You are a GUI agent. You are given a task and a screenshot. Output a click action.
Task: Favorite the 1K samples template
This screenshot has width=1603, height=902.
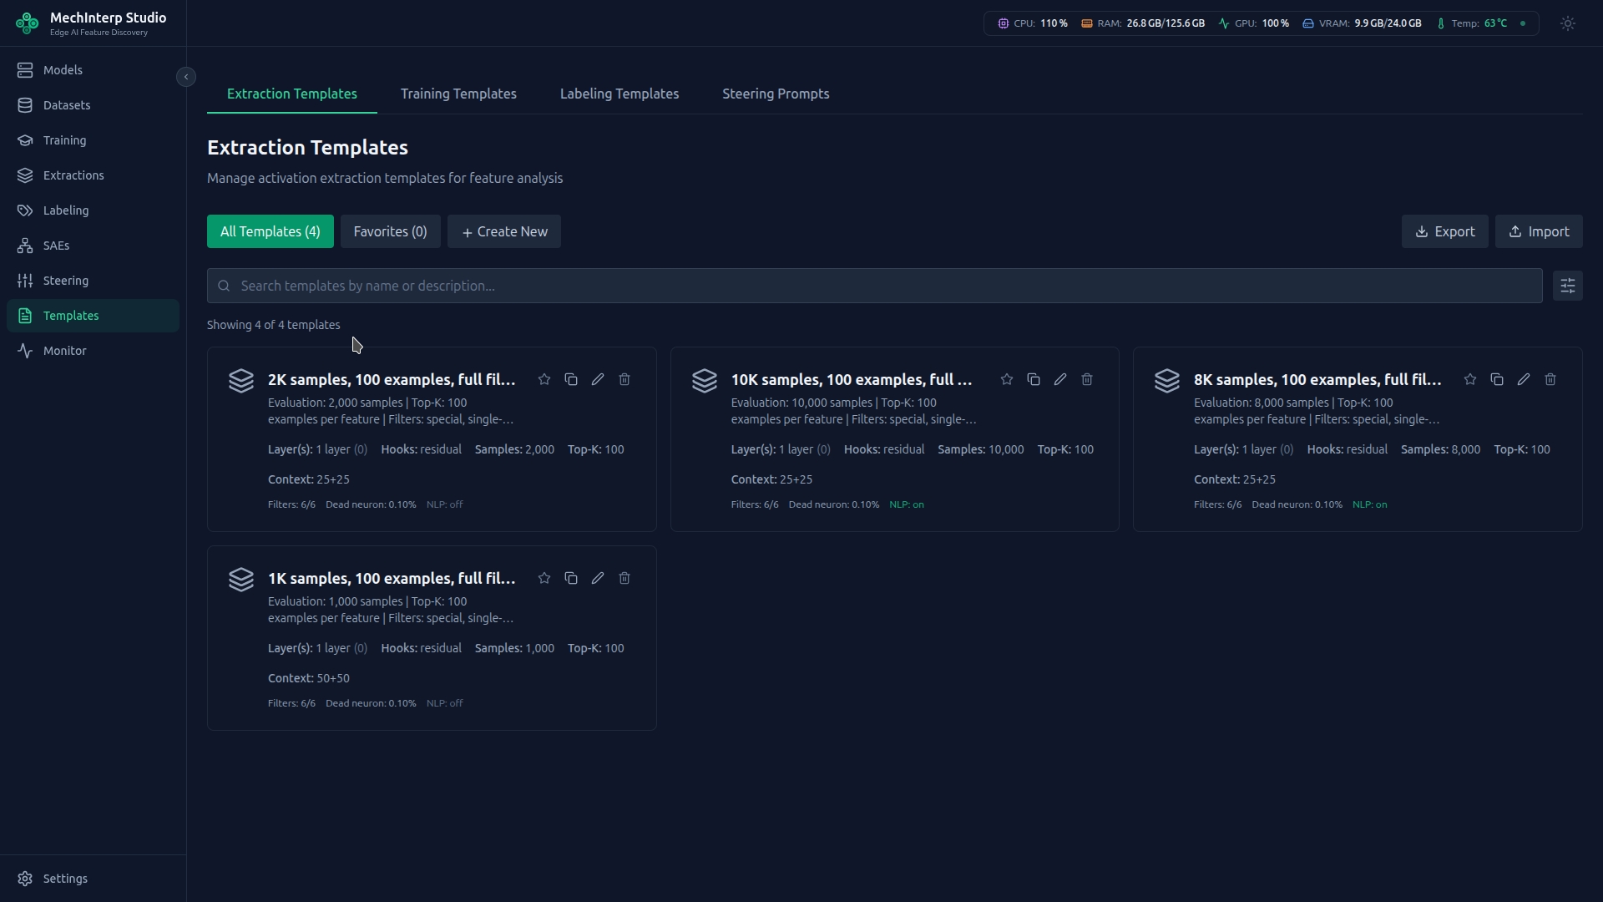(x=544, y=578)
